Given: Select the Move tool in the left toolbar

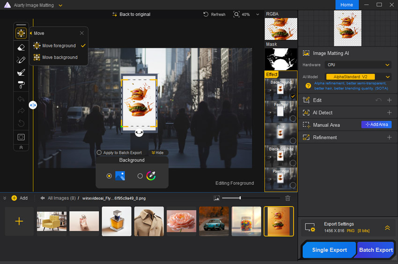Looking at the screenshot, I should click(x=21, y=33).
